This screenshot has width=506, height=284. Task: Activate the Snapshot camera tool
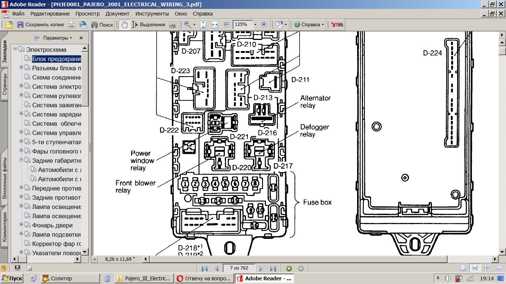click(x=173, y=25)
